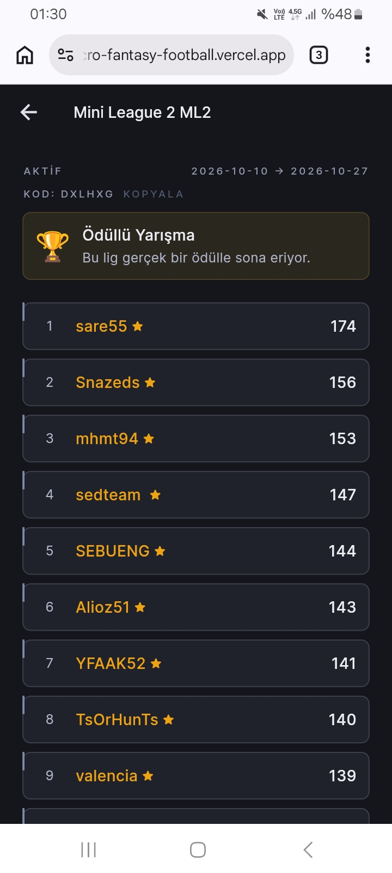Select YFAAK52 in the standings
Viewport: 392px width, 873px height.
point(111,663)
